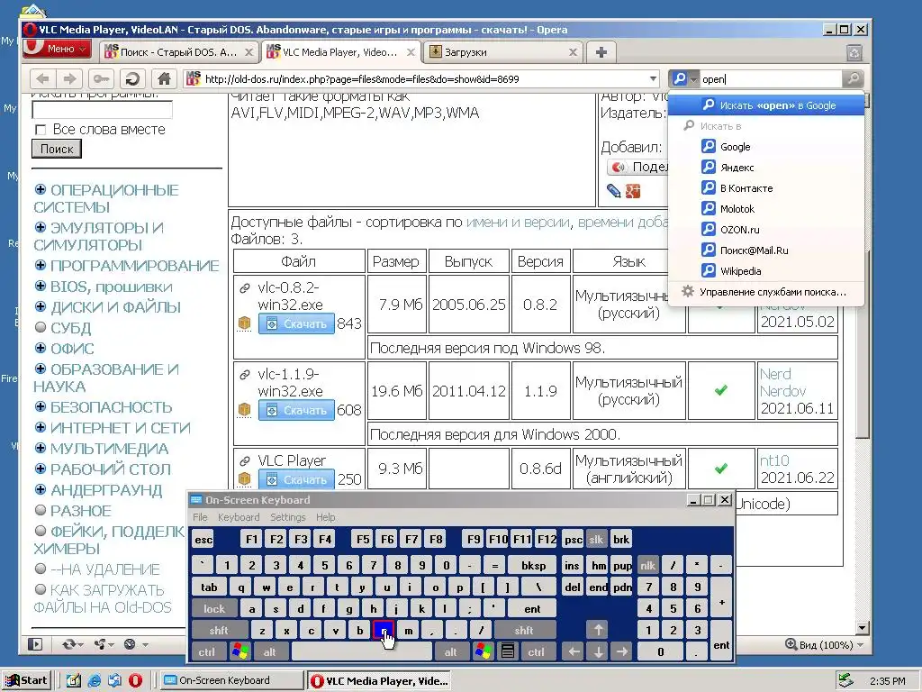Choose Wikipedia in search engine list

(x=766, y=271)
